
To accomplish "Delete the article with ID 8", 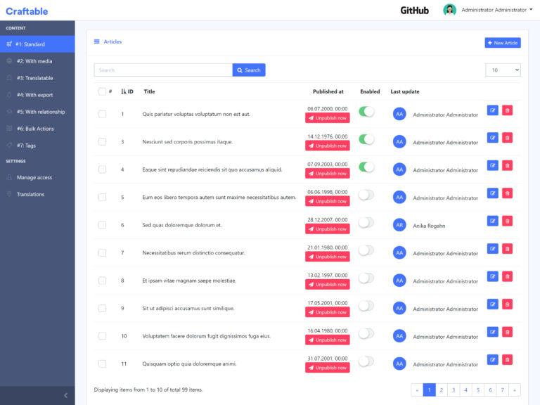I will (507, 276).
